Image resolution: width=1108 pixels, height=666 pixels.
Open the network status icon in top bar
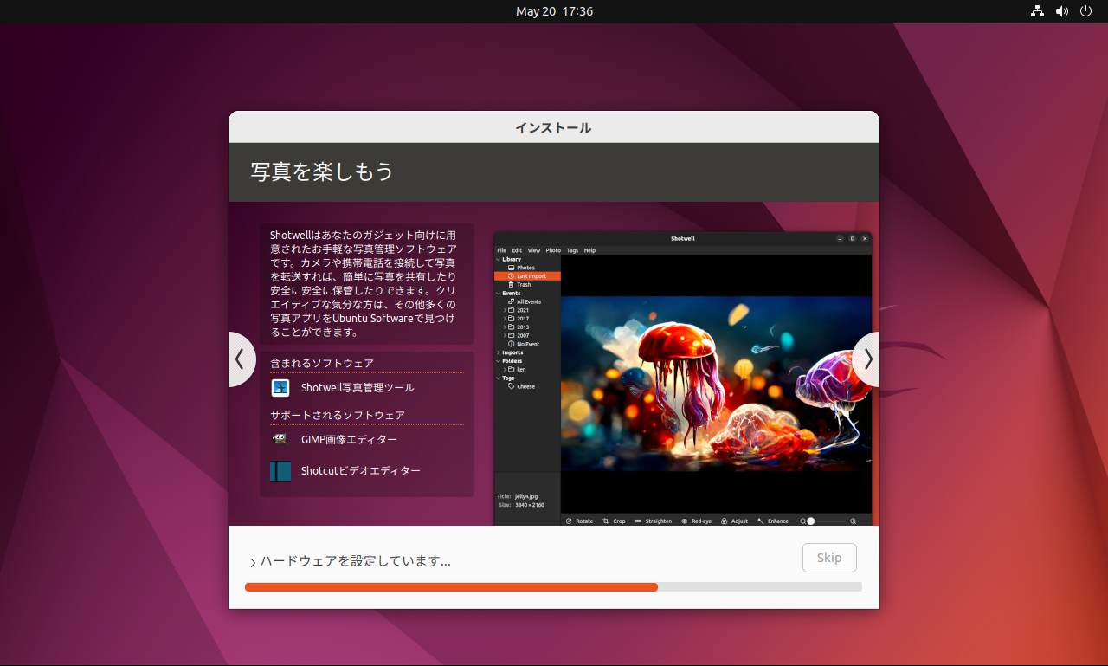pyautogui.click(x=1038, y=11)
